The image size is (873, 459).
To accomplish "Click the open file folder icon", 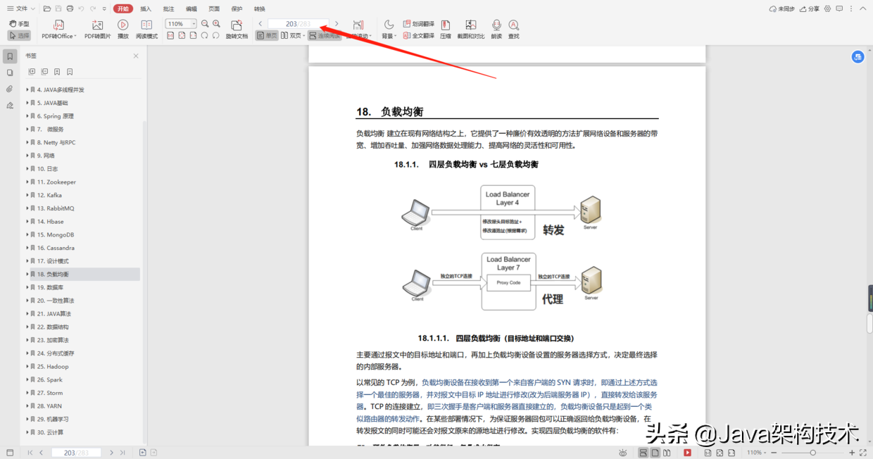I will click(47, 8).
